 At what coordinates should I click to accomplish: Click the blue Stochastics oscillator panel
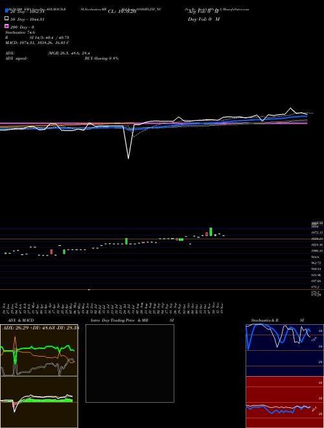(x=284, y=350)
